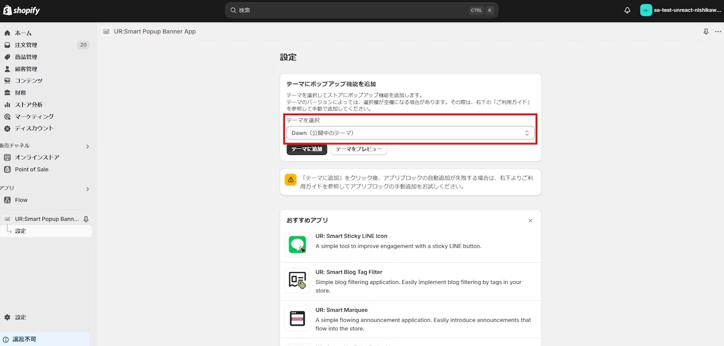The image size is (724, 346).
Task: Click the 財務 bank icon
Action: point(7,92)
